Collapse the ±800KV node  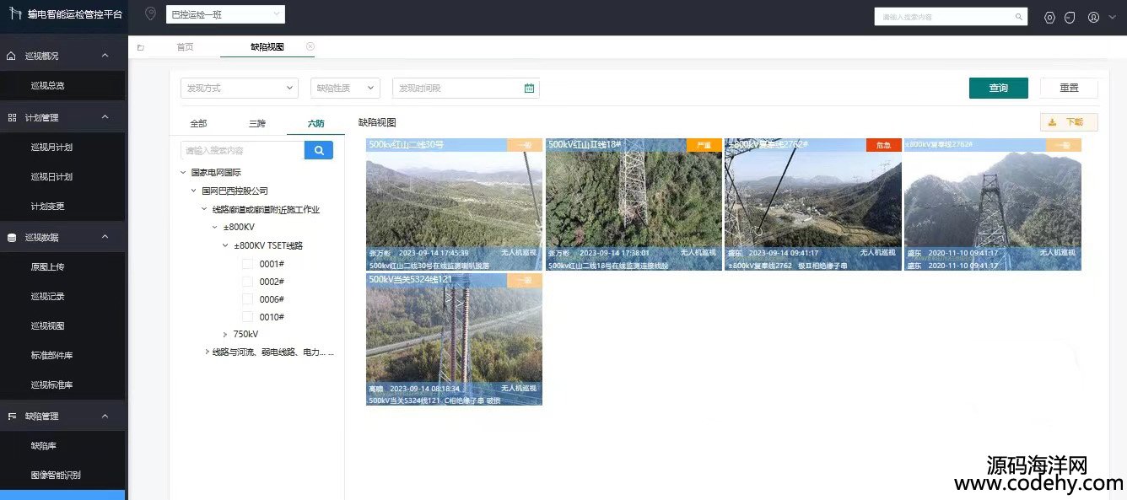214,228
